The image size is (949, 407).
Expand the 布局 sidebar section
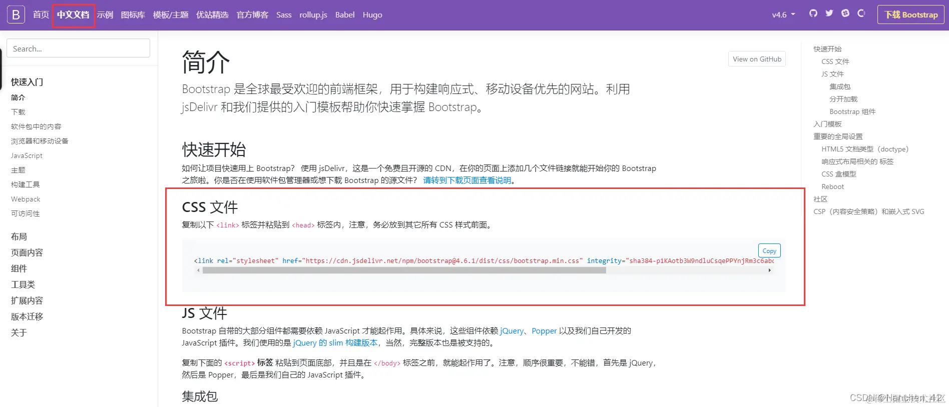pos(19,237)
